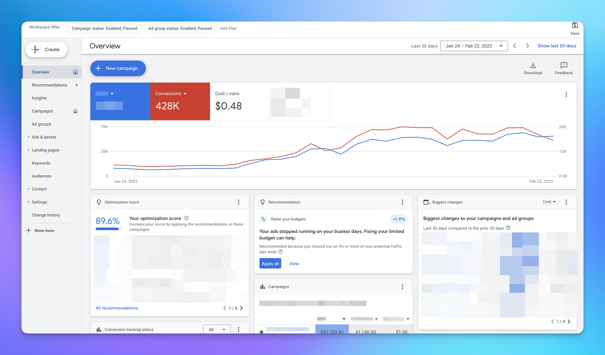This screenshot has width=605, height=355.
Task: Open the Feedback icon
Action: click(x=564, y=65)
